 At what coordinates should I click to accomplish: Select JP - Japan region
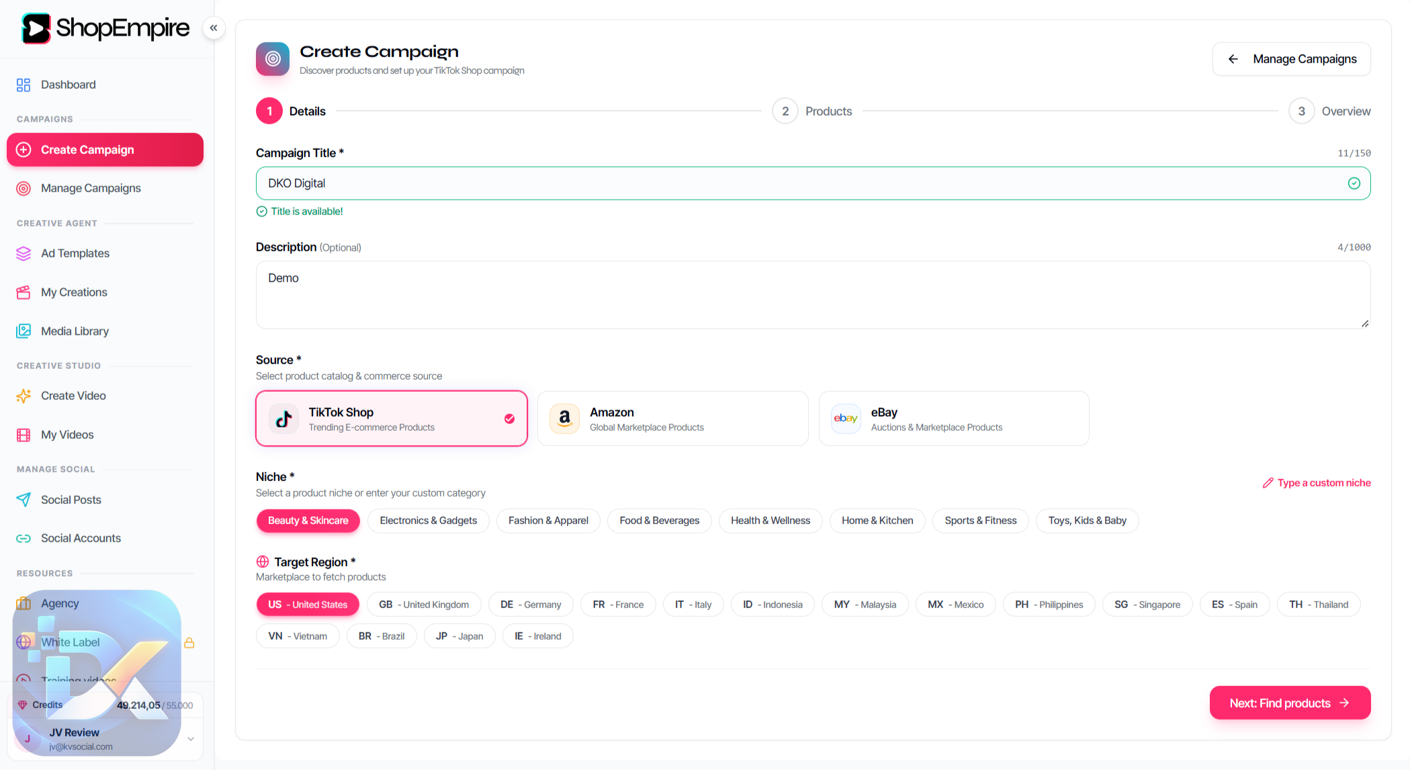point(459,636)
